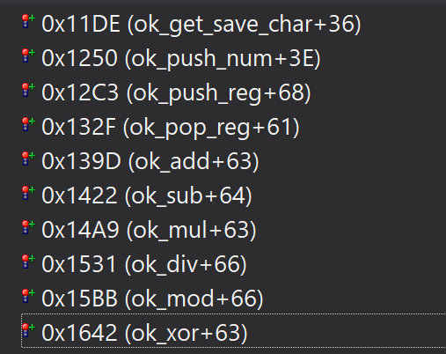This screenshot has width=446, height=354.
Task: Click breakpoint icon beside 0x15BB ok_mod
Action: (x=29, y=297)
